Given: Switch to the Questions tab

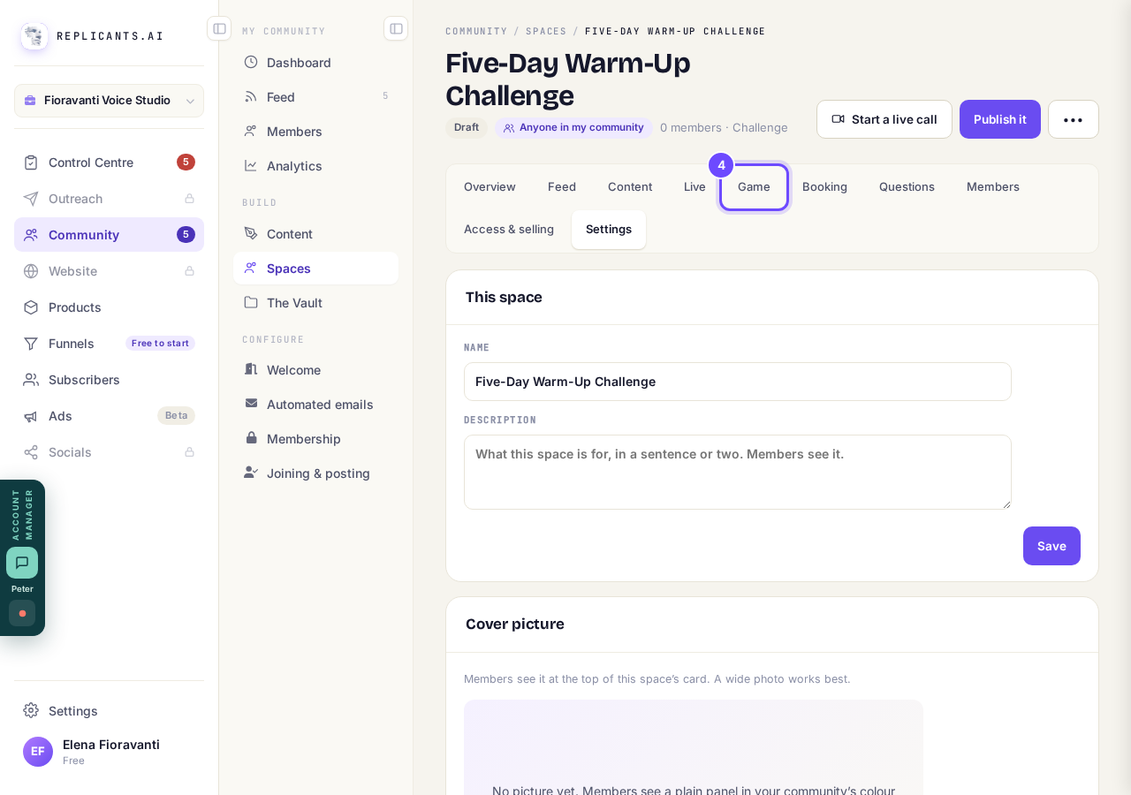Looking at the screenshot, I should click(x=907, y=186).
